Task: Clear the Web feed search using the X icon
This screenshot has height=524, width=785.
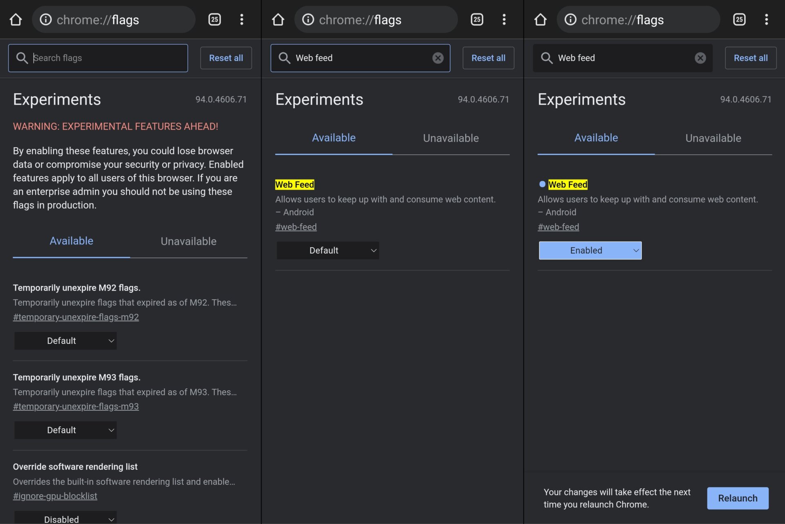Action: [x=438, y=58]
